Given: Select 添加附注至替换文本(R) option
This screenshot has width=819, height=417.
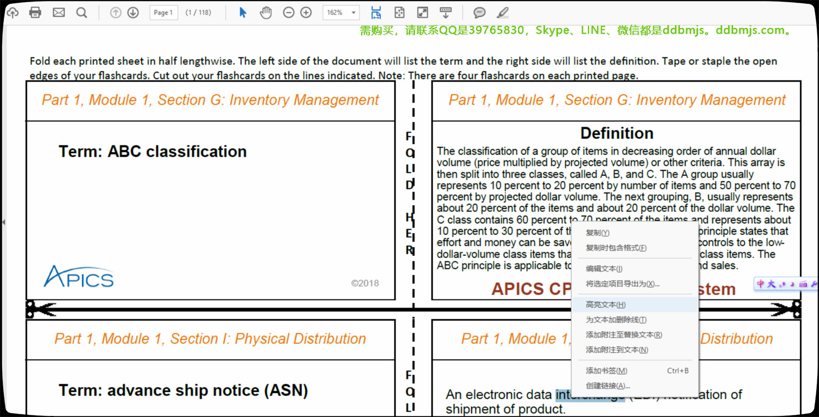Looking at the screenshot, I should (634, 335).
